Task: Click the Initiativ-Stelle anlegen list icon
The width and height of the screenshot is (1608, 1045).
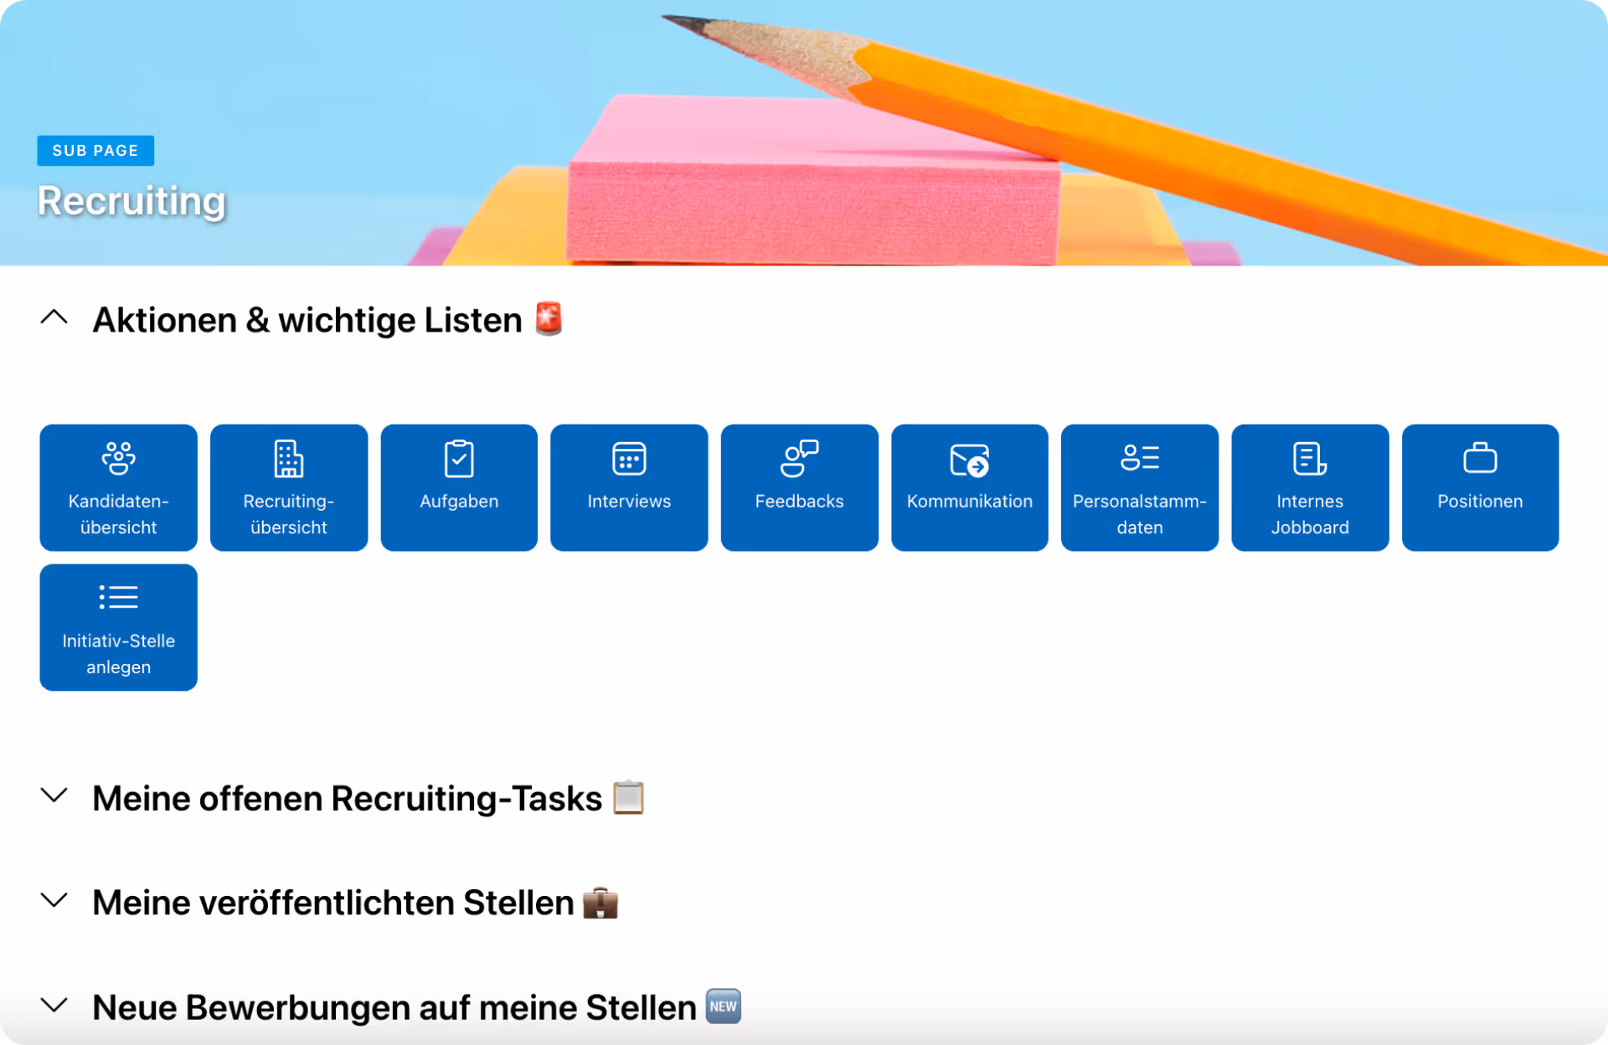Action: (x=118, y=598)
